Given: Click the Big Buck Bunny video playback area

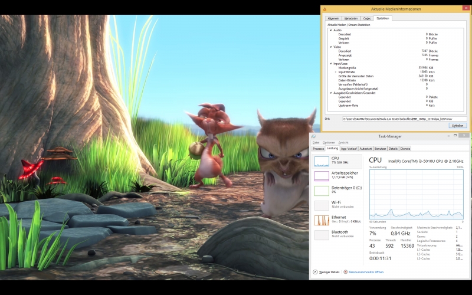Looking at the screenshot, I should [159, 147].
